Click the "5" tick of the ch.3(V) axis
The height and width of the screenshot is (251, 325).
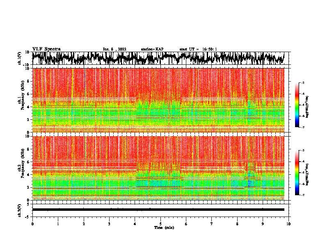click(x=28, y=204)
